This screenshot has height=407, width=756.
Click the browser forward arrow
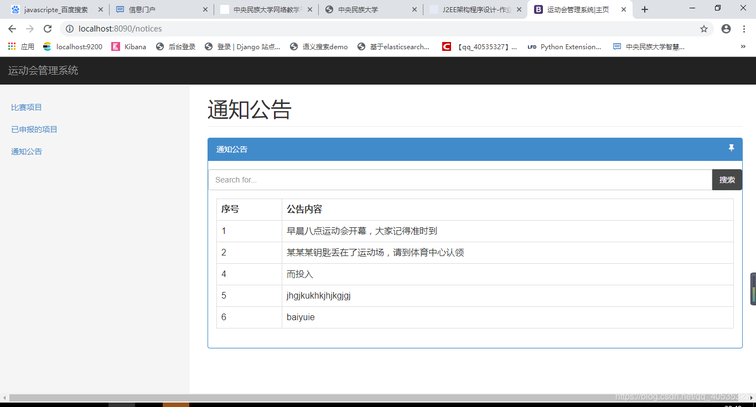click(x=30, y=29)
